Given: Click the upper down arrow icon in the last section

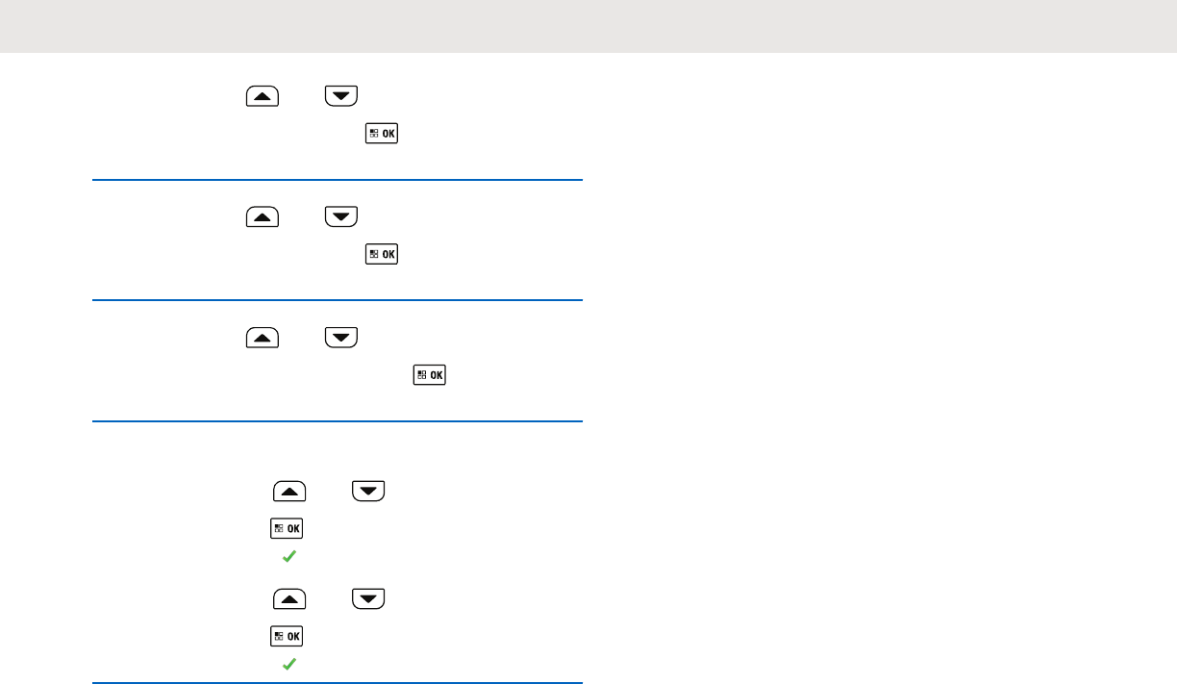Looking at the screenshot, I should click(x=368, y=492).
